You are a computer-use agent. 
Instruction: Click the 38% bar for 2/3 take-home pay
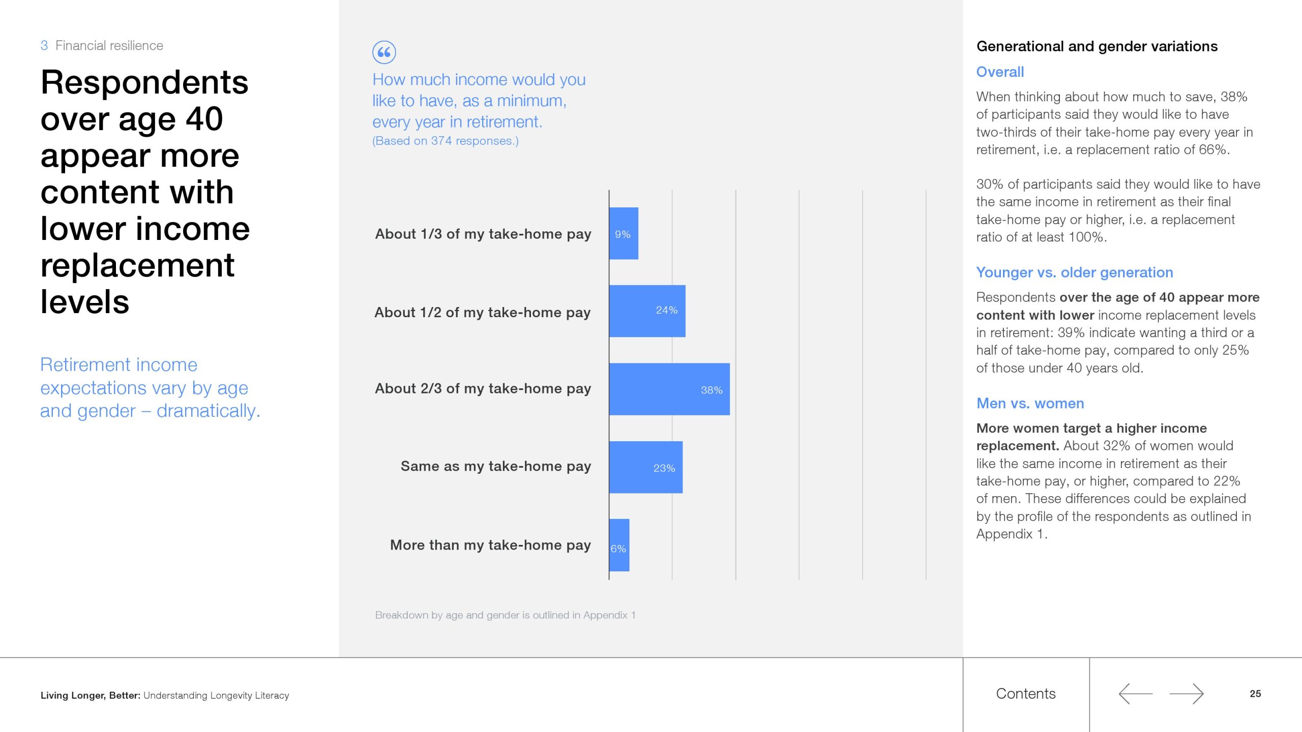pyautogui.click(x=669, y=389)
